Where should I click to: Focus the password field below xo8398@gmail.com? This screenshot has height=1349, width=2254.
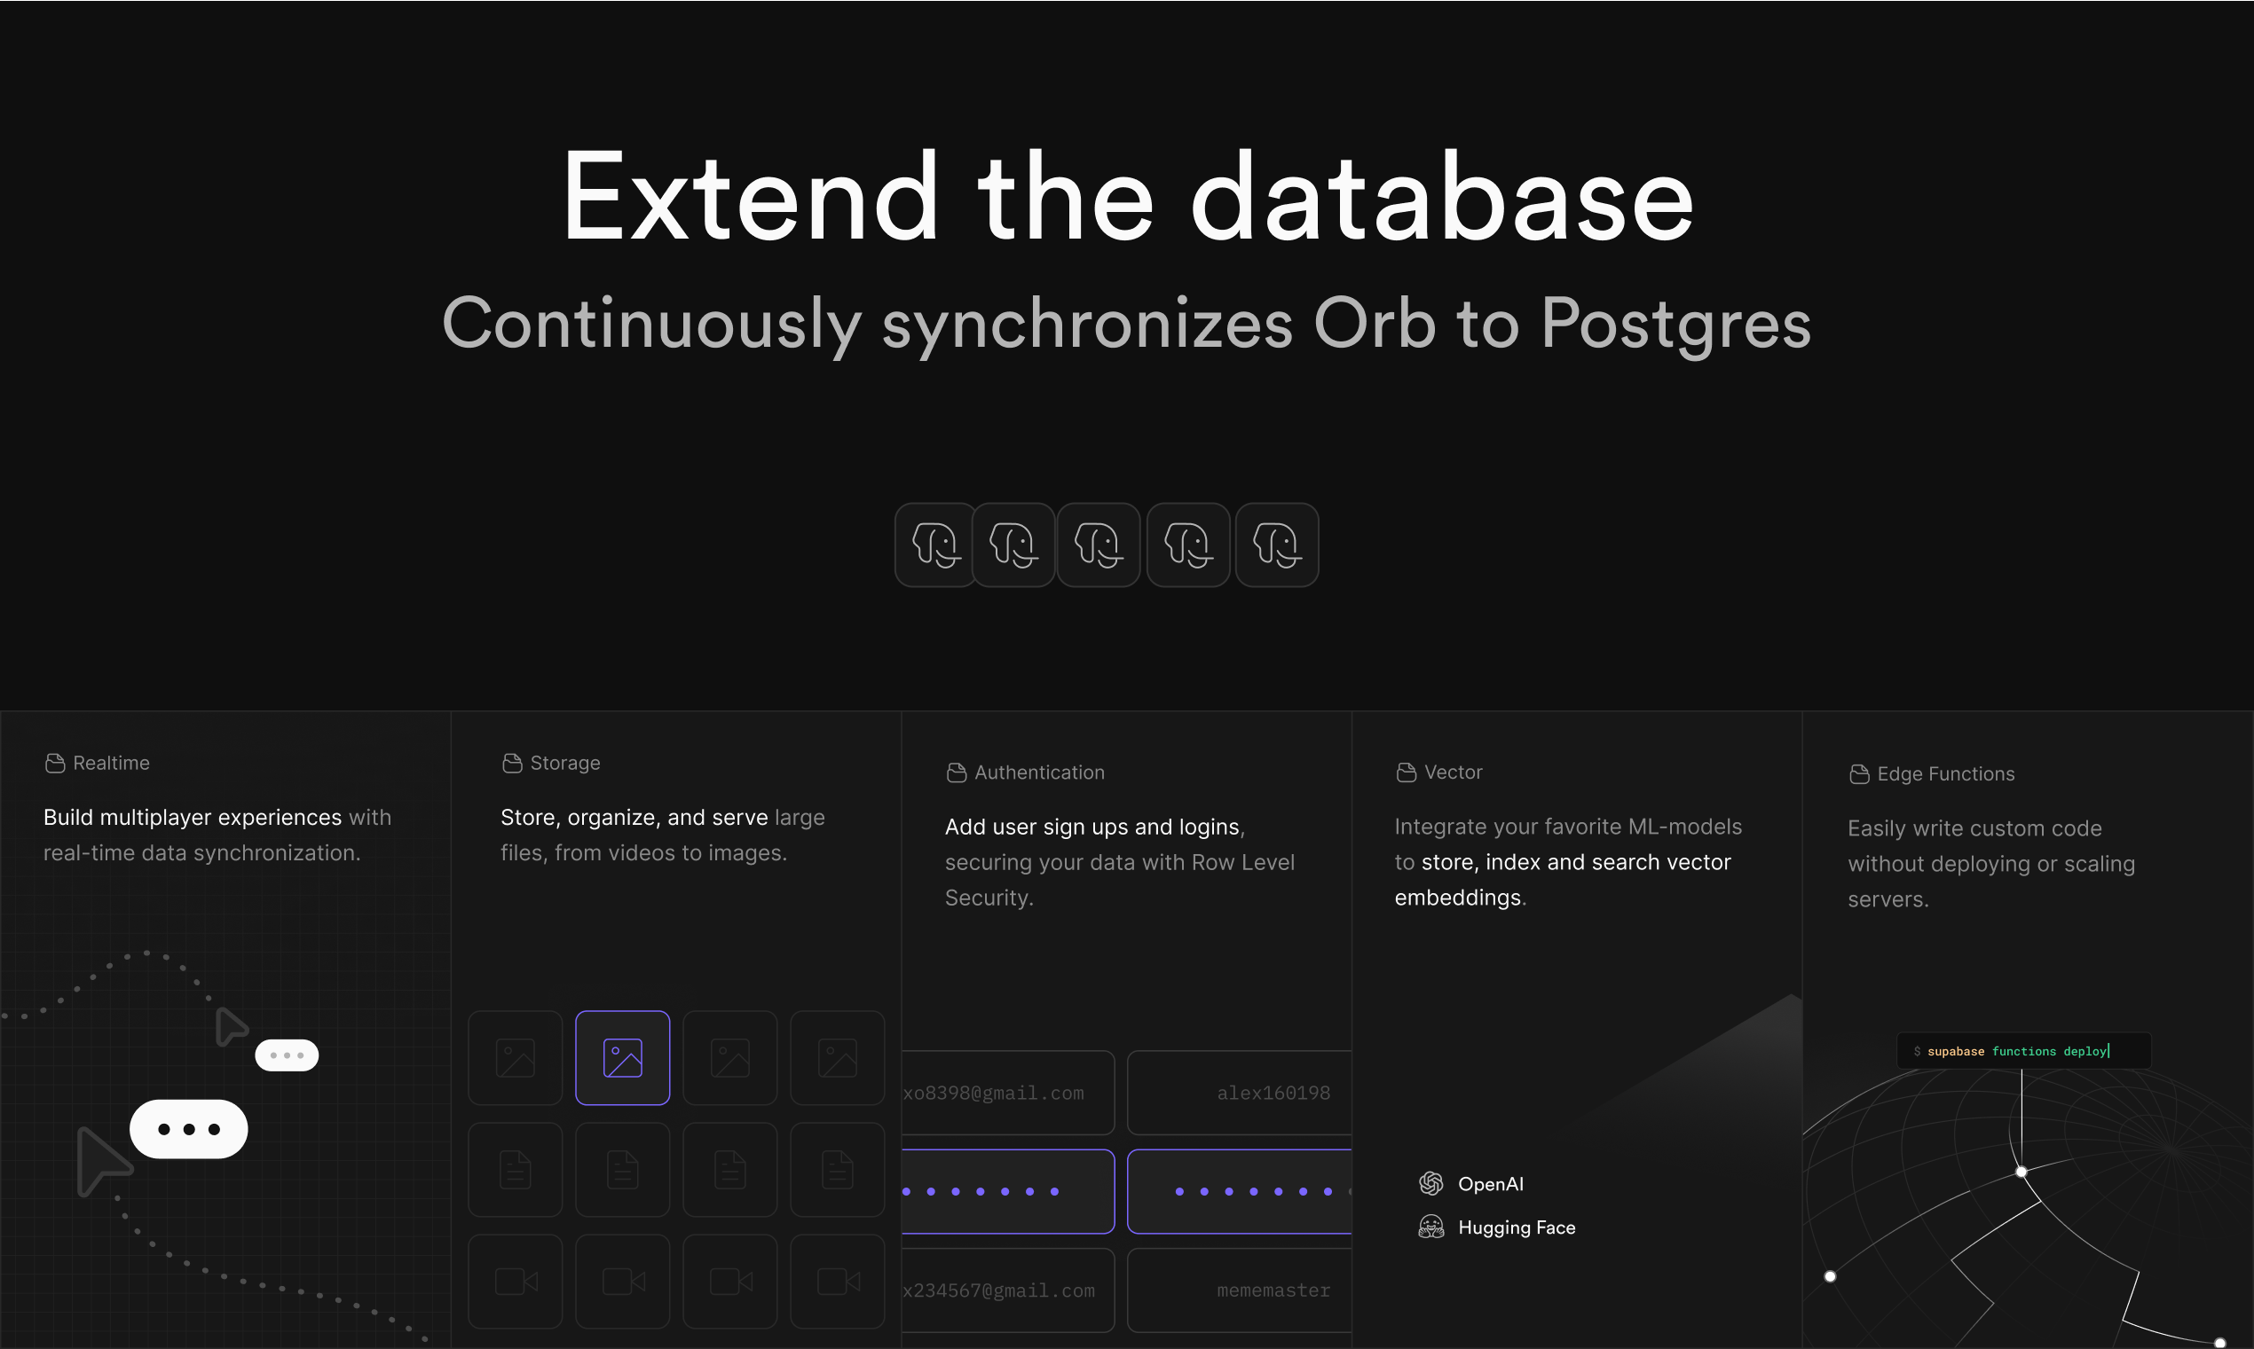1007,1192
